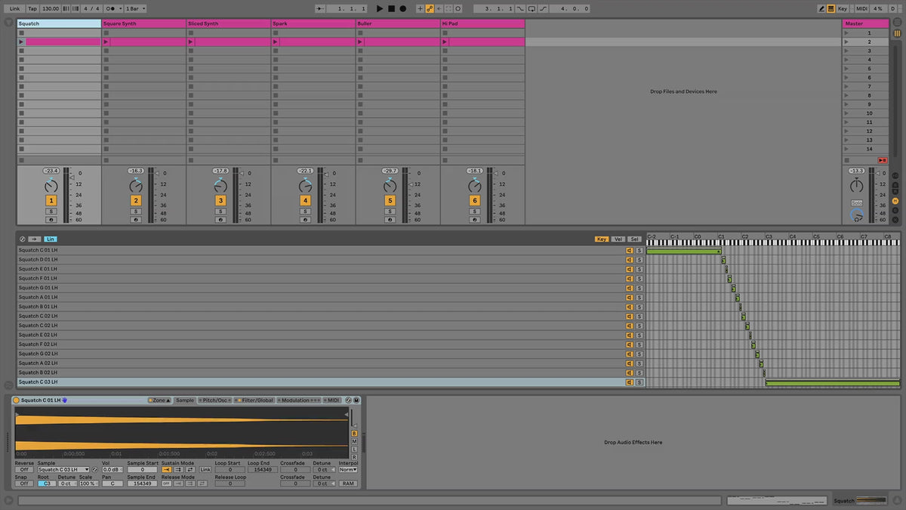Open the Interpol Norm dropdown

point(348,470)
